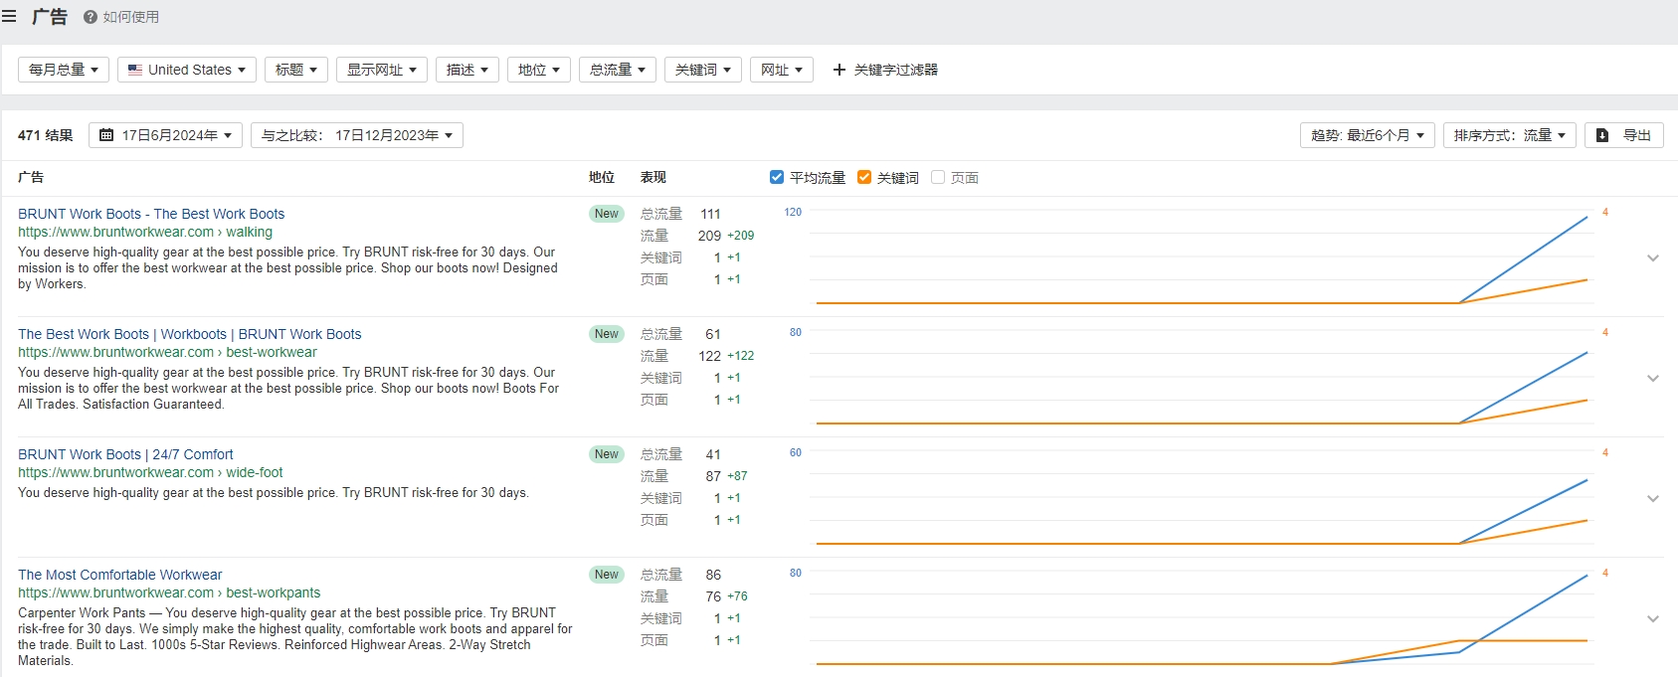Image resolution: width=1678 pixels, height=677 pixels.
Task: Click the calendar icon in date picker
Action: click(x=106, y=135)
